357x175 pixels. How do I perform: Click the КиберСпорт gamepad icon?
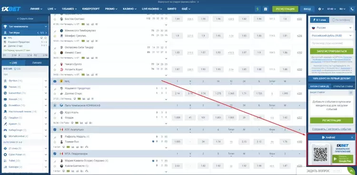coord(5,130)
